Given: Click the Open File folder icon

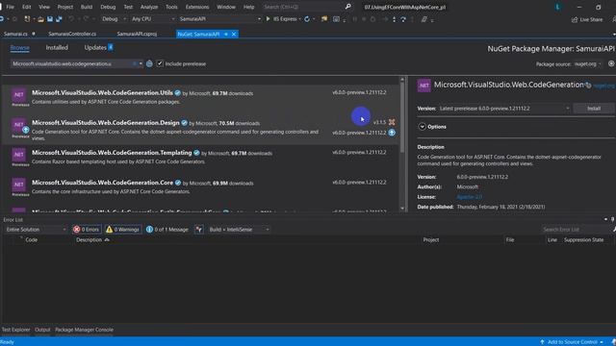Looking at the screenshot, I should coord(40,19).
